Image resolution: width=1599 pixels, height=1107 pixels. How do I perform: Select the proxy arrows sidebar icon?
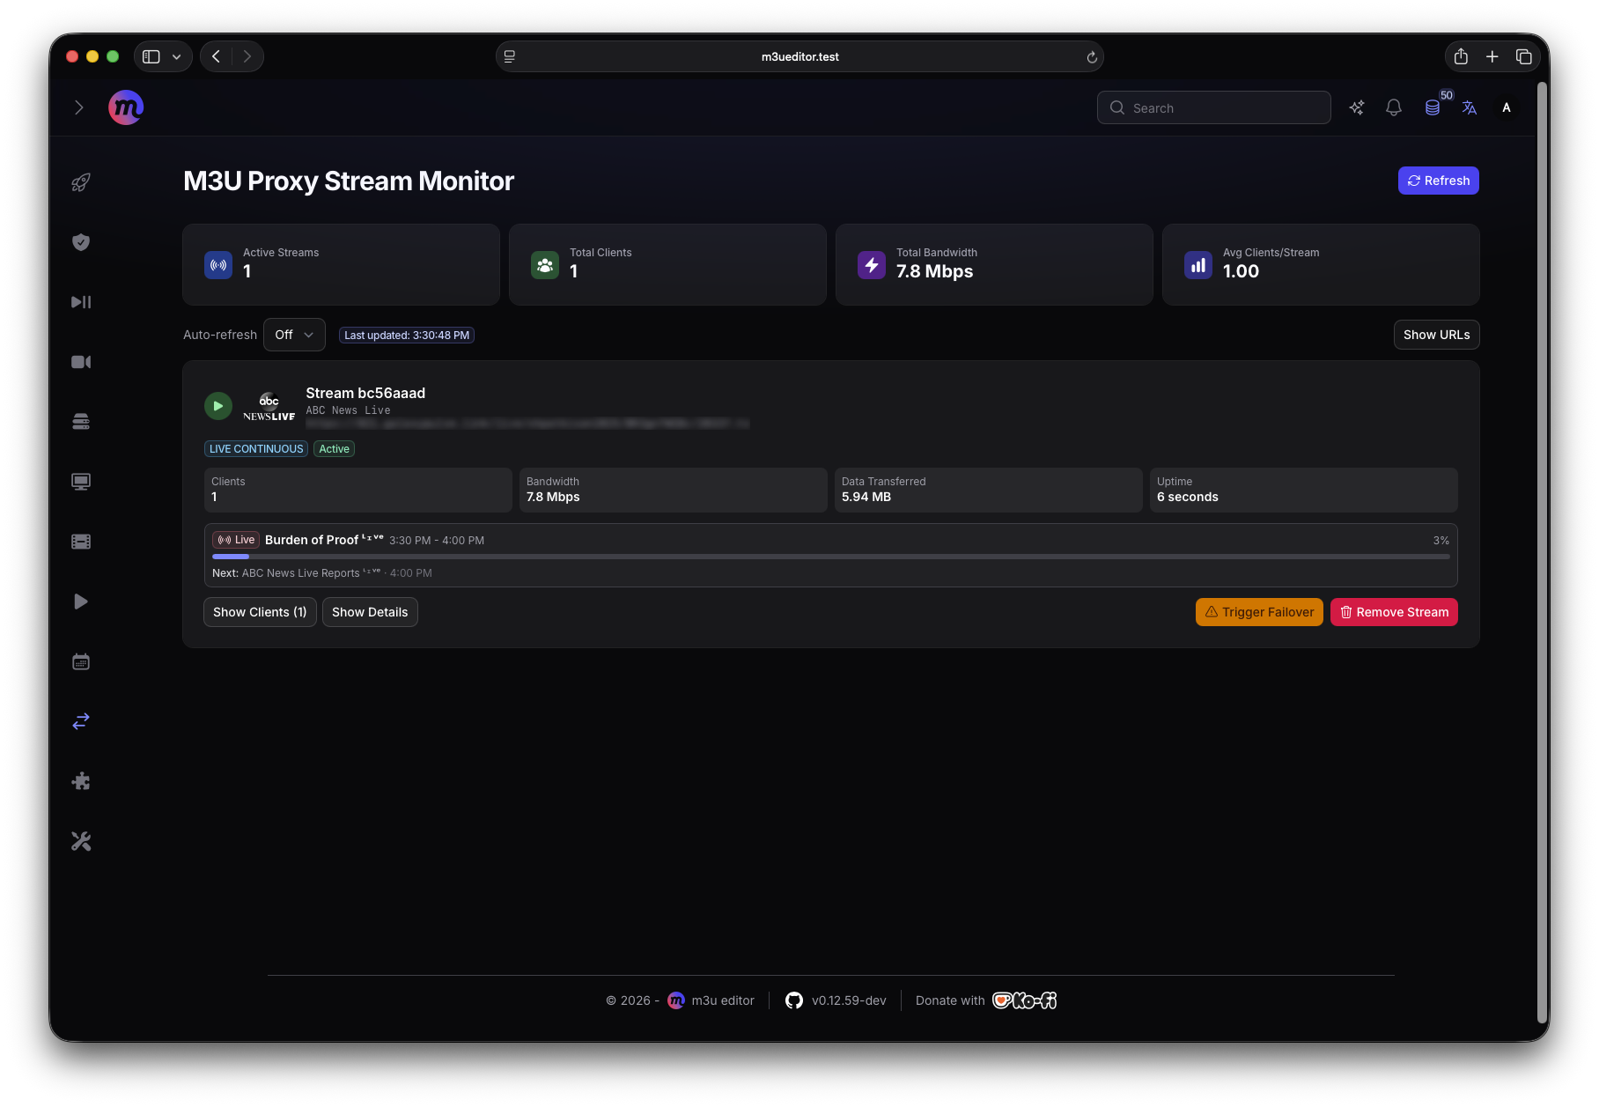81,721
